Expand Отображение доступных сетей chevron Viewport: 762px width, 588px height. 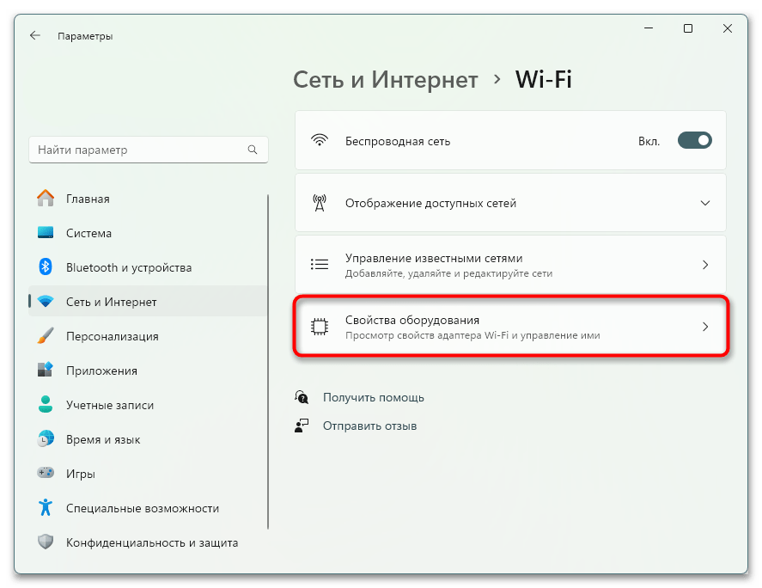pyautogui.click(x=704, y=203)
